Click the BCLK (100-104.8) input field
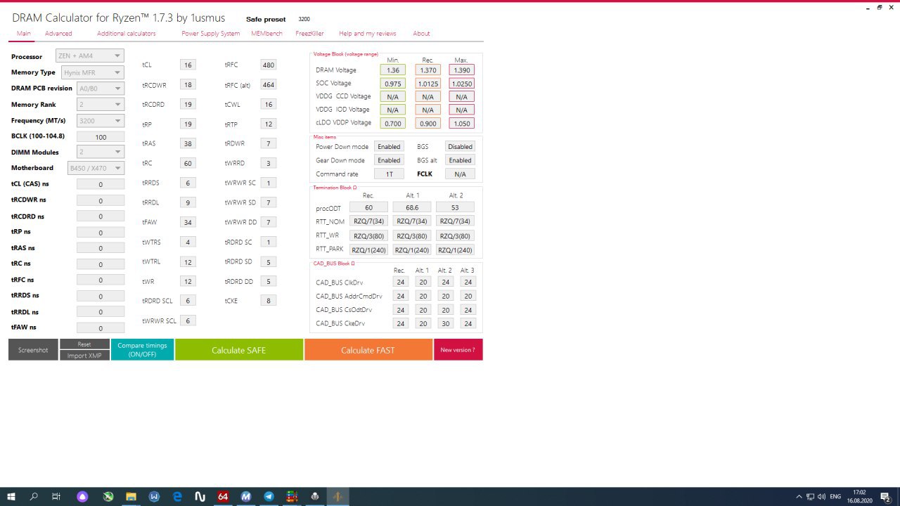This screenshot has width=900, height=506. 101,137
